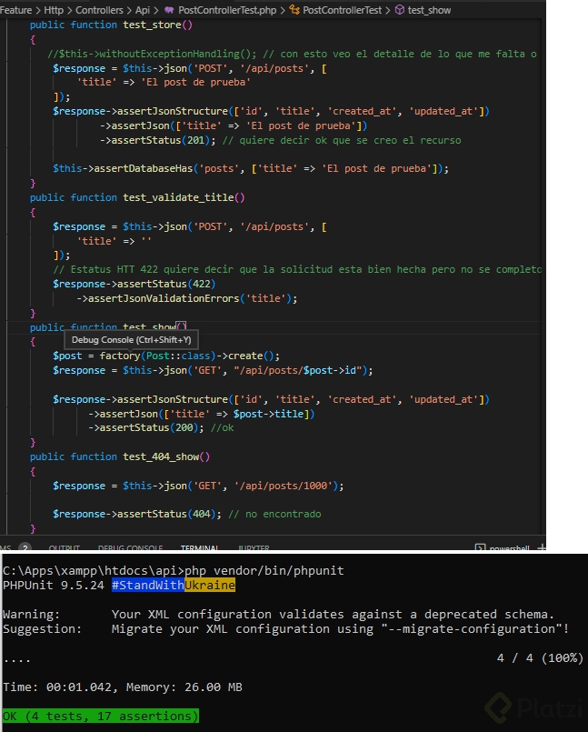Click the "/api/posts/$post->id" string
Viewport: 588px width, 732px height.
coord(298,370)
